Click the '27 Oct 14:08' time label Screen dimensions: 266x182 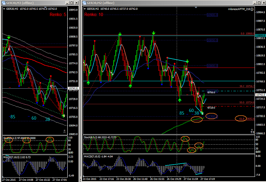tap(26, 179)
